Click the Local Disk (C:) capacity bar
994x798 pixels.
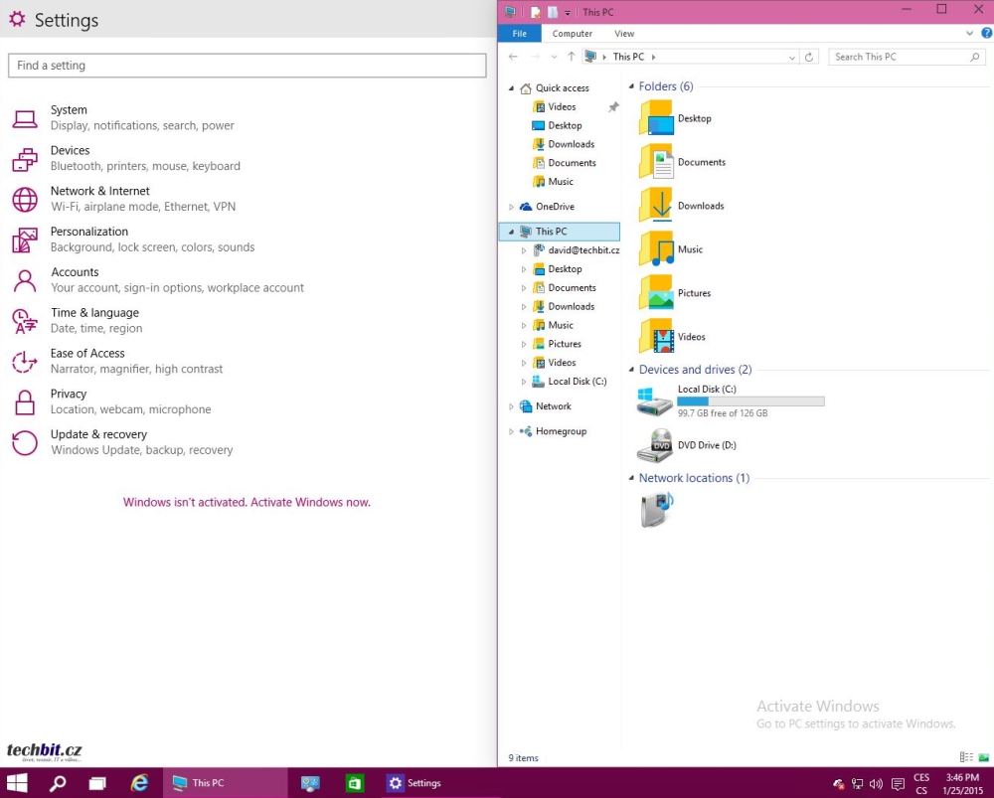[x=750, y=401]
